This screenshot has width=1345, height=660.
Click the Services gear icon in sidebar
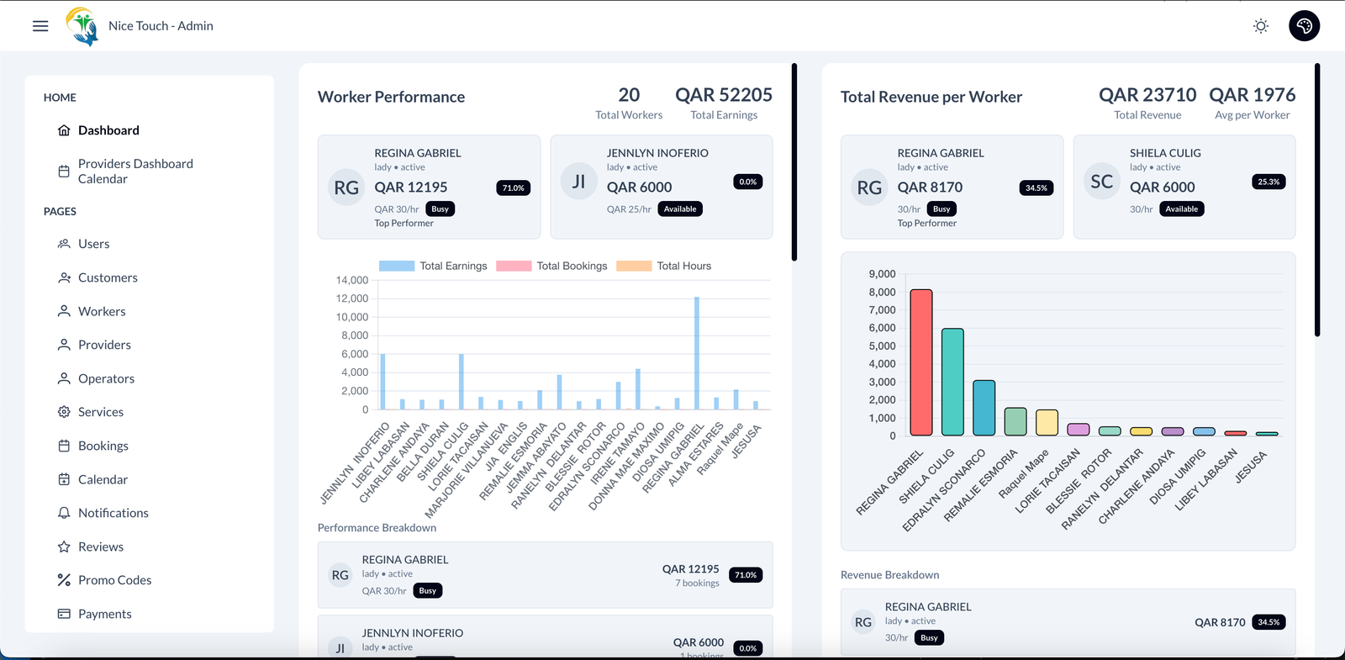point(64,412)
